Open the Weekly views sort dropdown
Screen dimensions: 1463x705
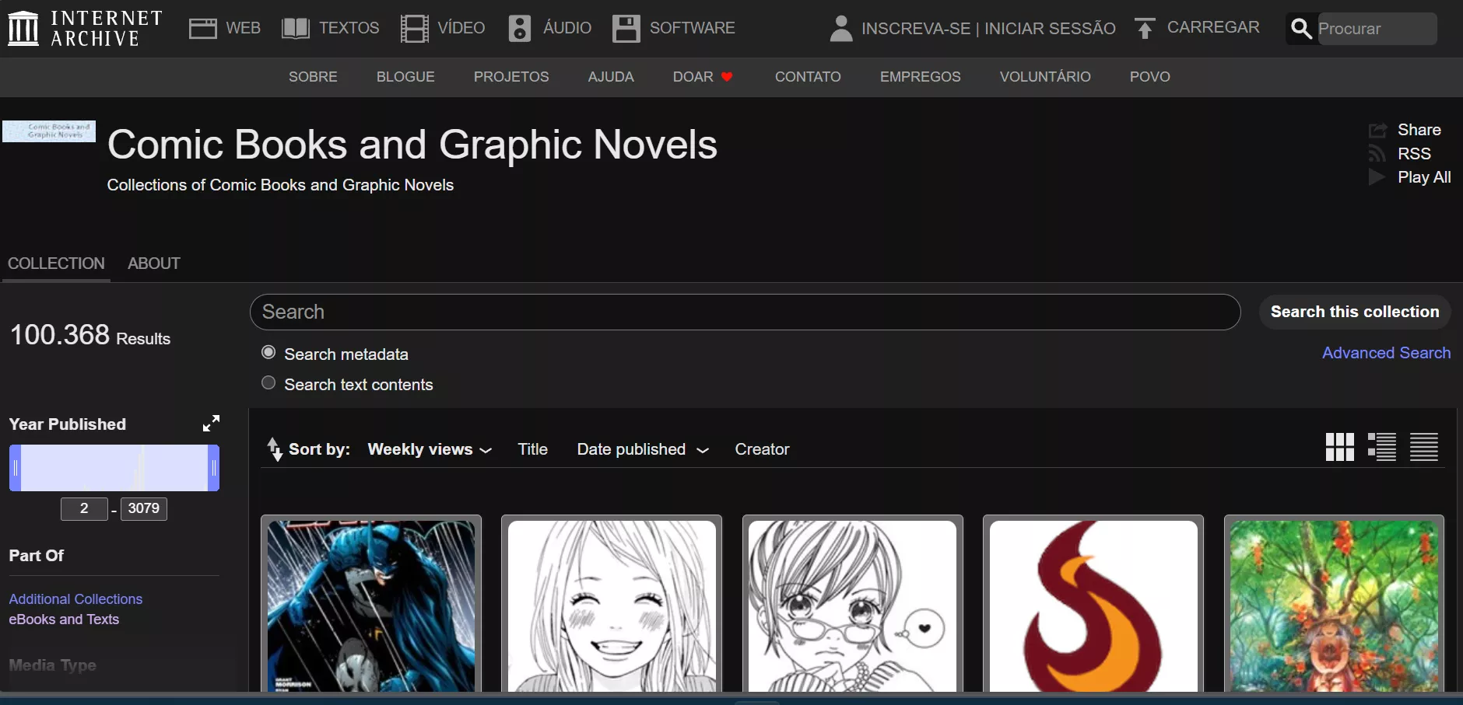point(429,449)
